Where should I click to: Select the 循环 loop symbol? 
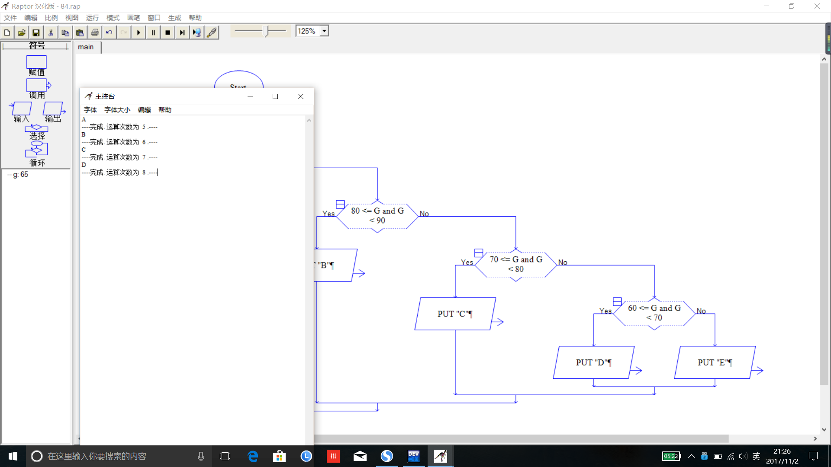click(37, 149)
